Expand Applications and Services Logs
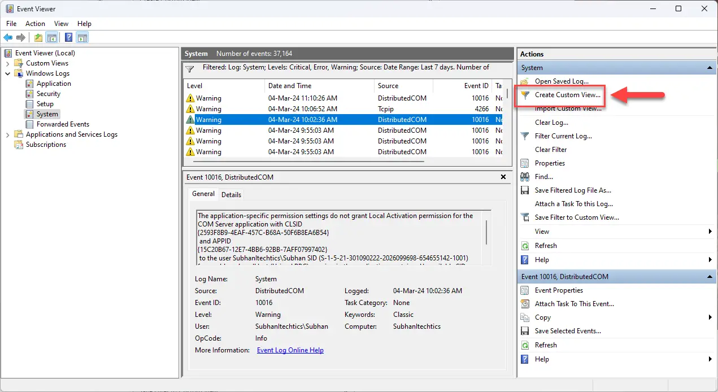Image resolution: width=718 pixels, height=392 pixels. pos(7,134)
